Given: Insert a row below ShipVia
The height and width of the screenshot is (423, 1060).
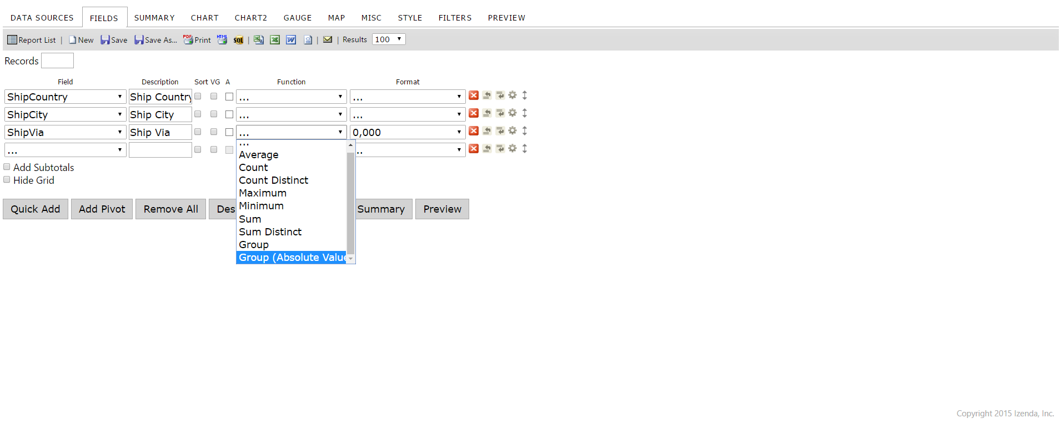Looking at the screenshot, I should click(x=500, y=131).
